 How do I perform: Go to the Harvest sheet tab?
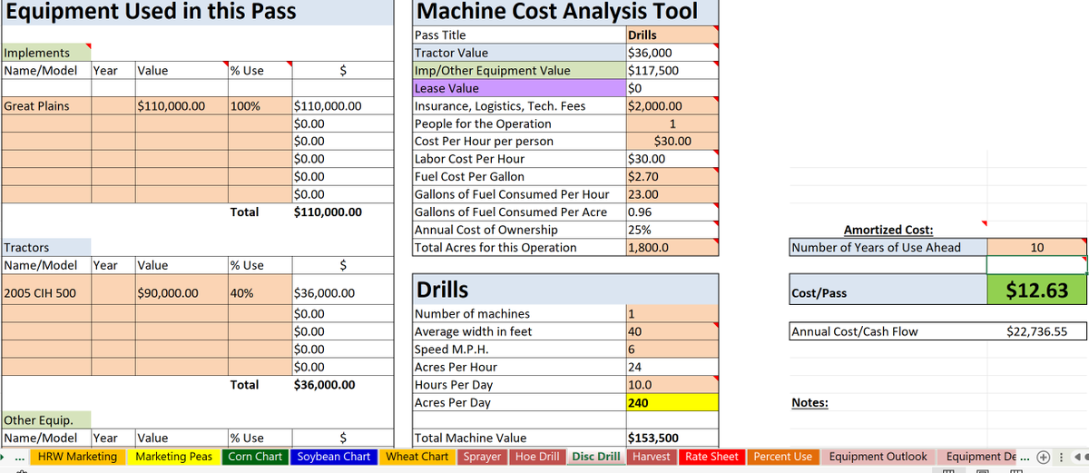click(x=651, y=457)
